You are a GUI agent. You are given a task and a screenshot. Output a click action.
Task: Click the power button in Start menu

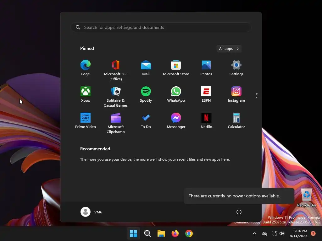coord(239,212)
